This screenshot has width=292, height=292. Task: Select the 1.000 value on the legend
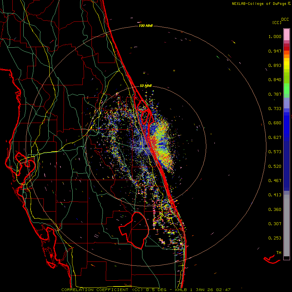pyautogui.click(x=275, y=36)
